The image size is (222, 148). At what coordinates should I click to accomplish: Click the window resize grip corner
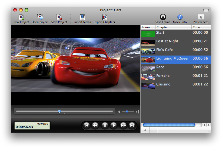tap(209, 131)
